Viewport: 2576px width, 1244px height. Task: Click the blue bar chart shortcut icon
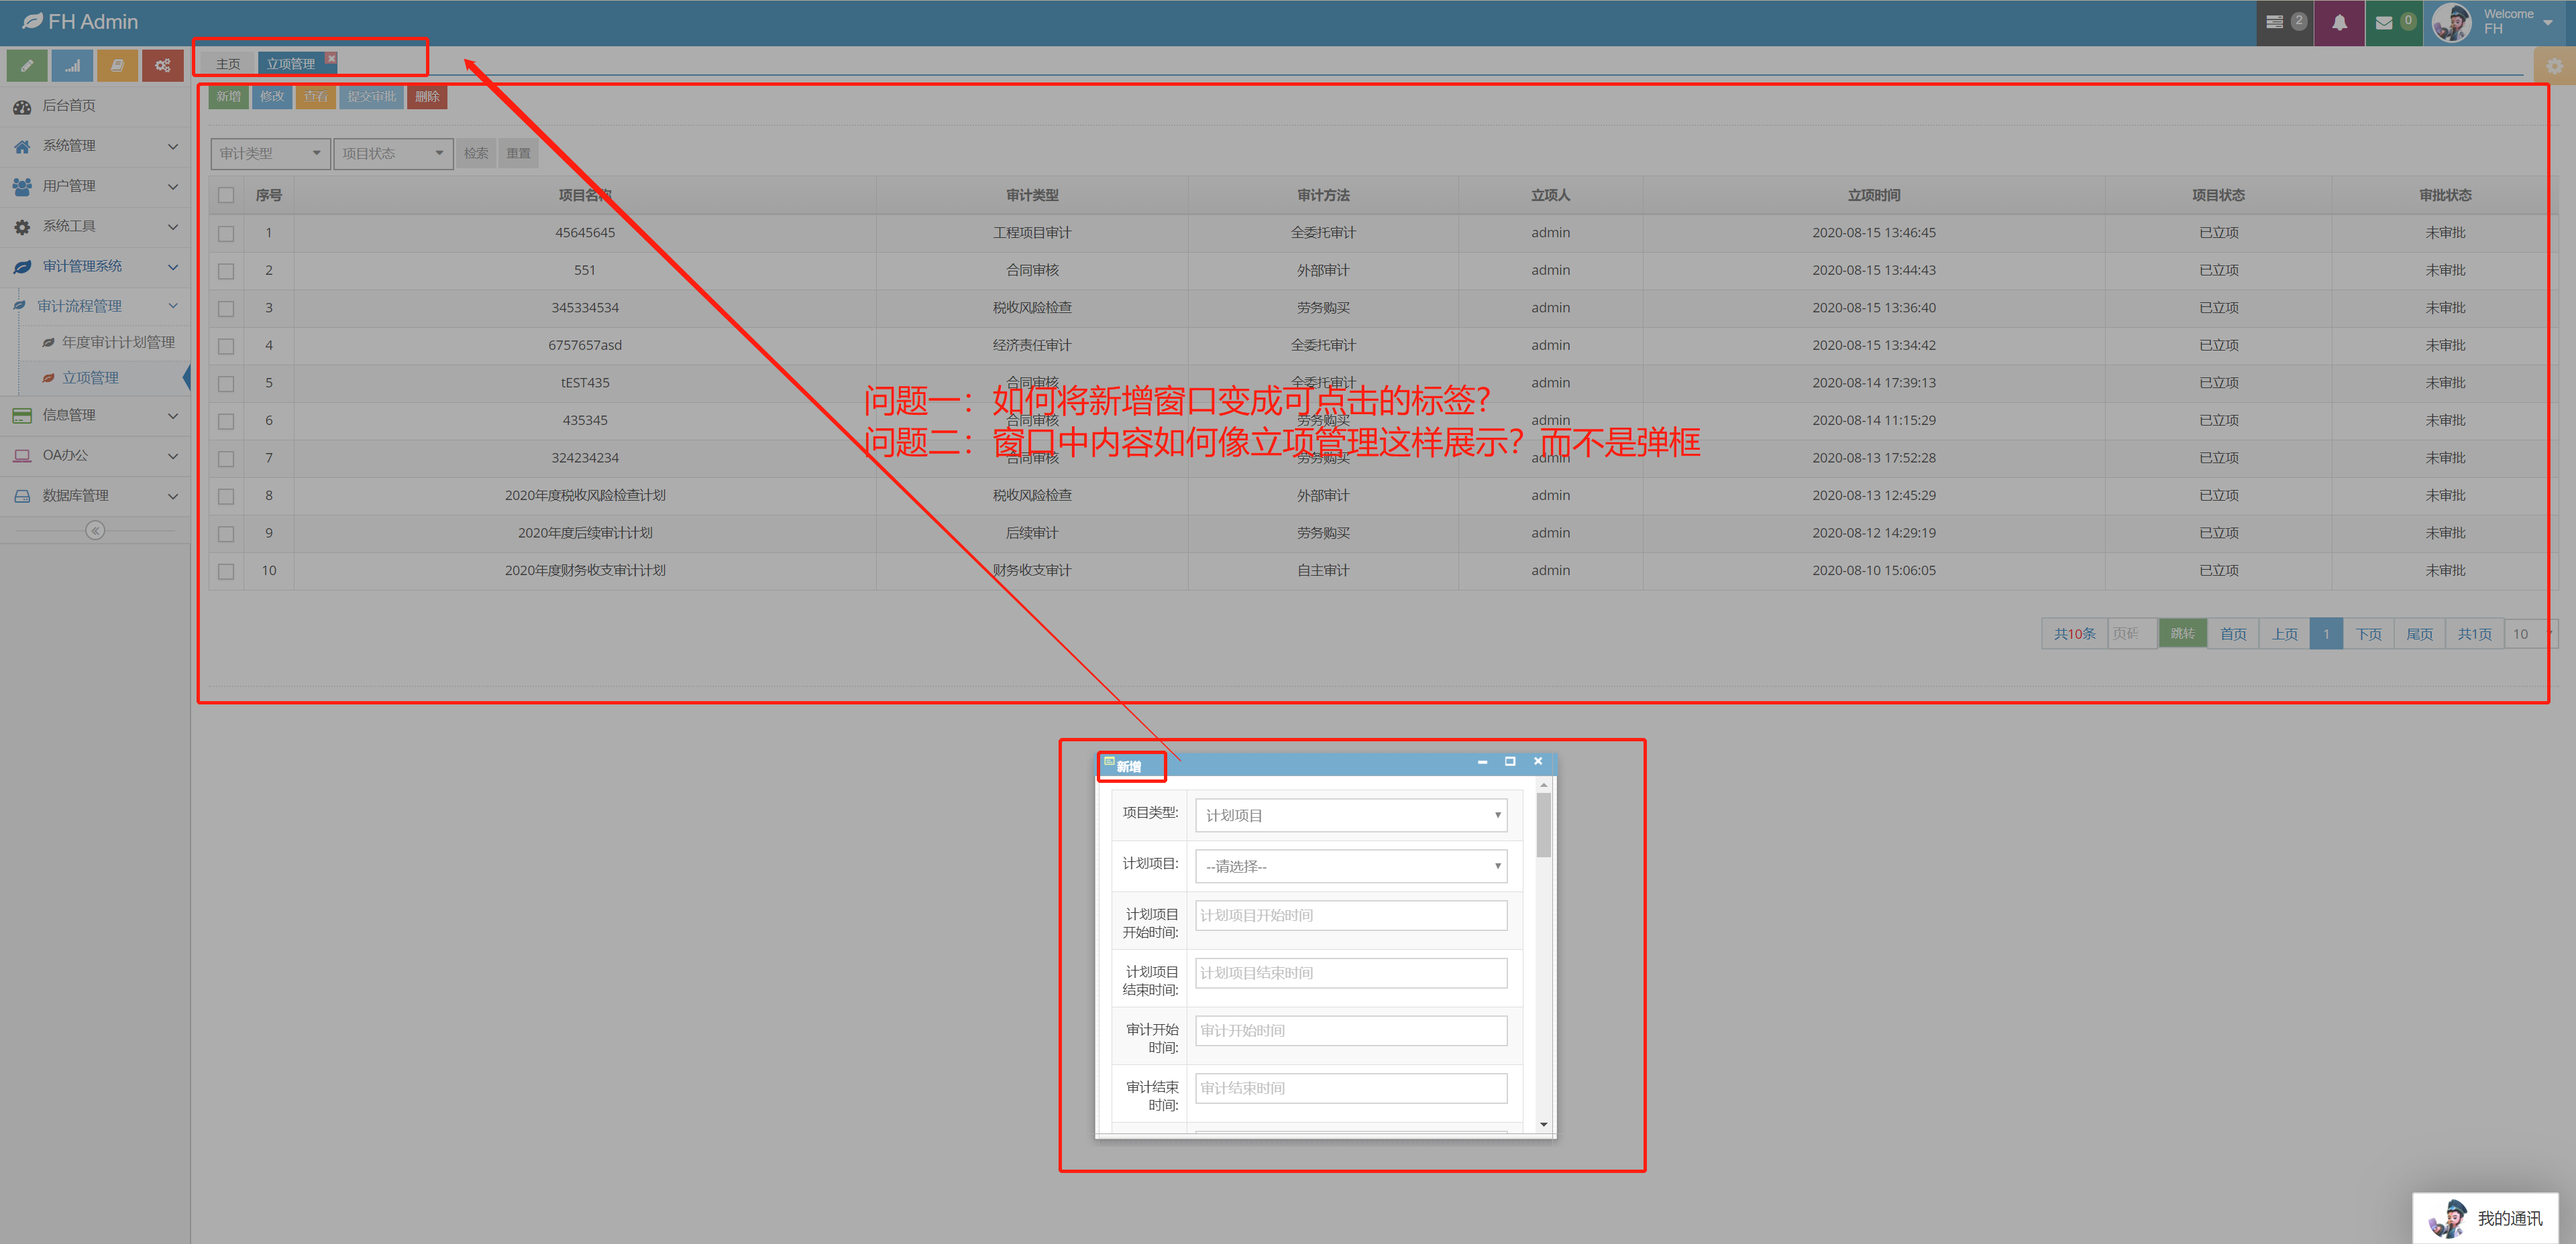click(x=72, y=66)
